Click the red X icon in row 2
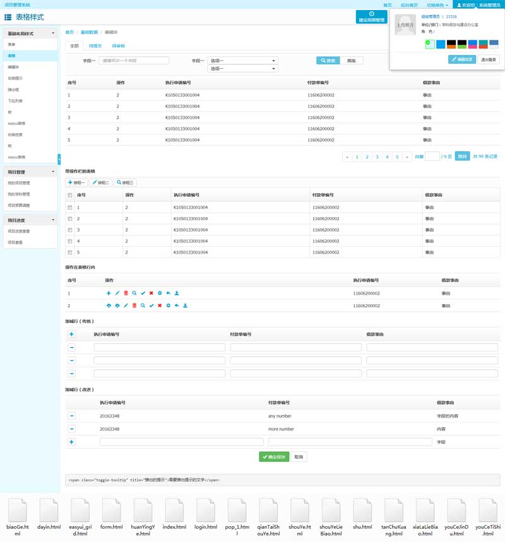This screenshot has height=542, width=505. coord(160,305)
